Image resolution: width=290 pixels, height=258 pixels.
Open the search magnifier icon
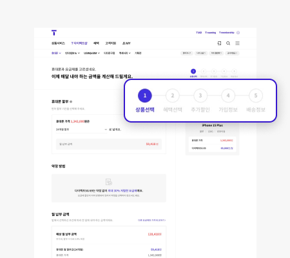228,43
